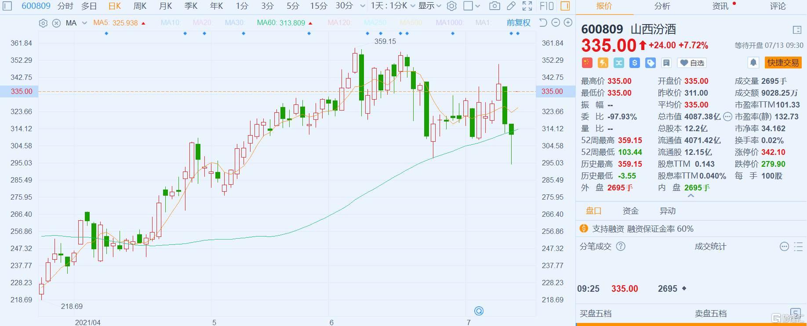Zoom out the chart with minus icon
Viewport: 807px width, 326px height.
click(x=556, y=22)
